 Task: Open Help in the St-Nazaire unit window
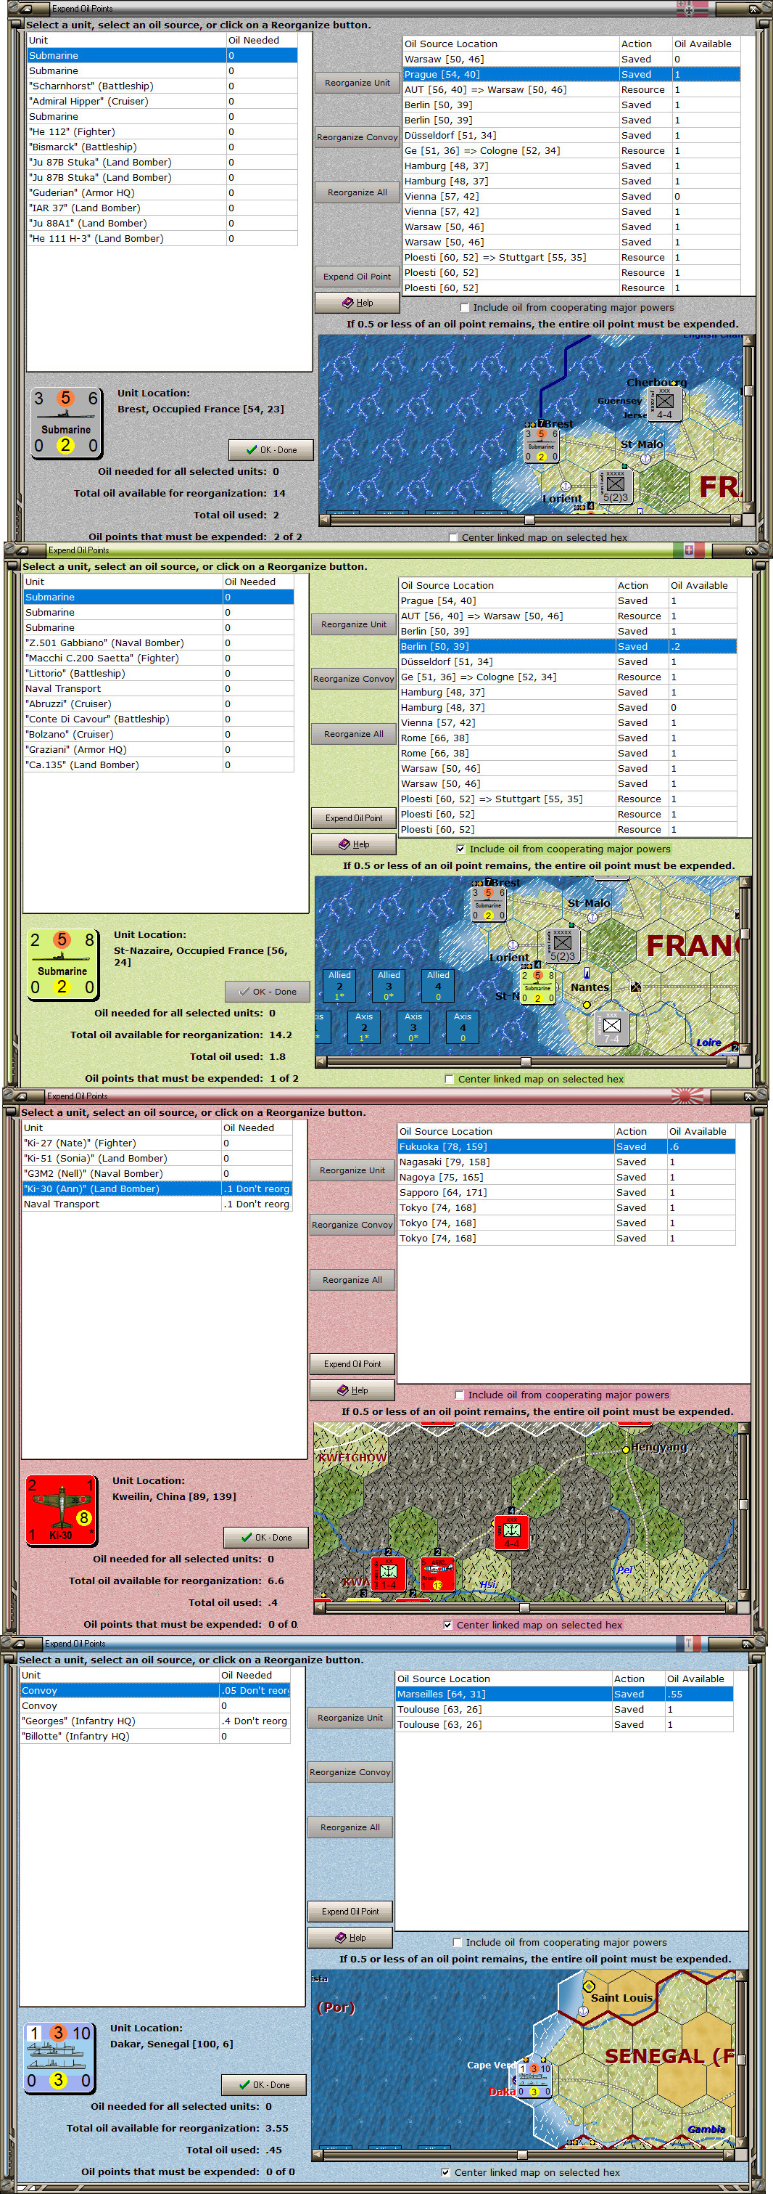click(x=354, y=844)
